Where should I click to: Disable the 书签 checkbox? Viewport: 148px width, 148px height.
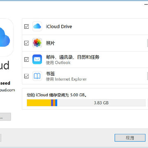[26, 76]
